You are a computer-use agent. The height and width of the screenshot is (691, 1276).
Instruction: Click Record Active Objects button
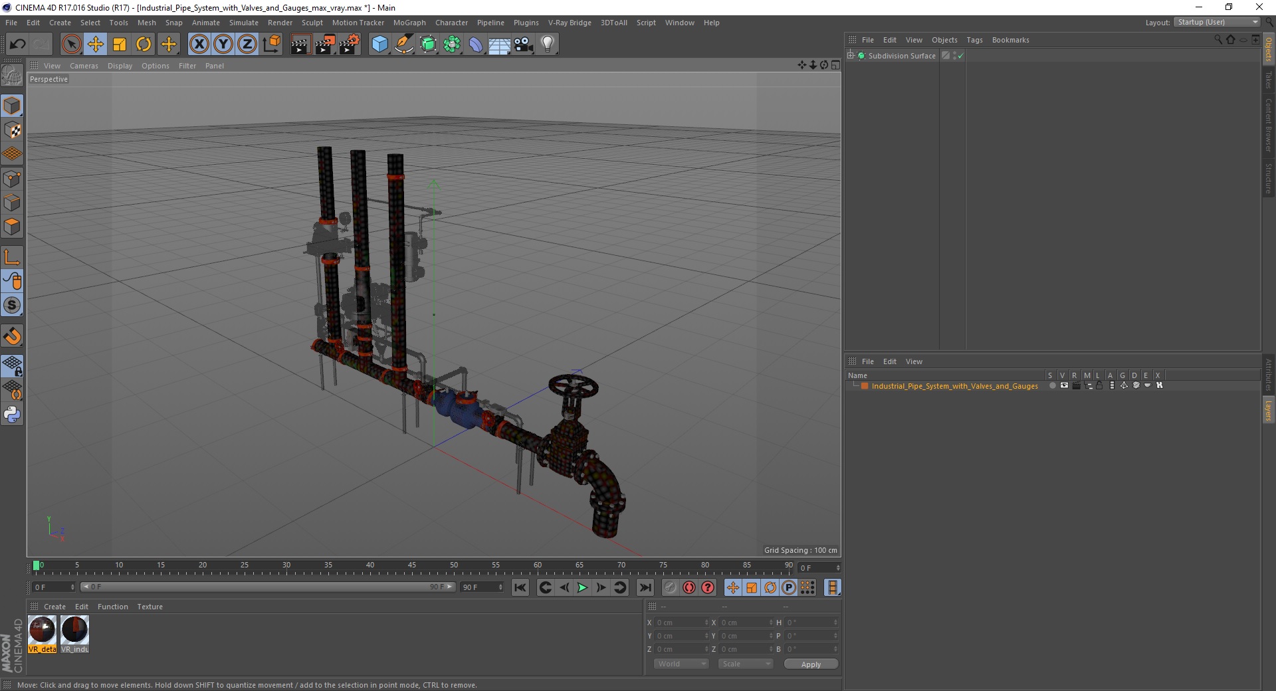click(671, 587)
